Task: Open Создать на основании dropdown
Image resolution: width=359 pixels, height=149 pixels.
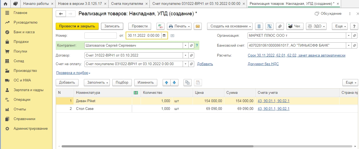Action: coord(230,26)
